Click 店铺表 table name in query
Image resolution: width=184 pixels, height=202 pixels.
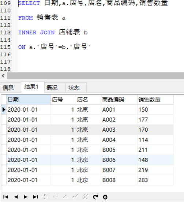[x=69, y=32]
